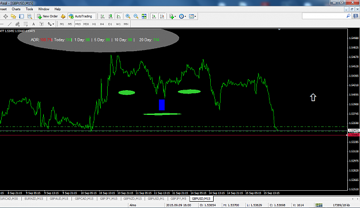The image size is (360, 208).
Task: Switch chart to line chart mode
Action: [x=119, y=16]
